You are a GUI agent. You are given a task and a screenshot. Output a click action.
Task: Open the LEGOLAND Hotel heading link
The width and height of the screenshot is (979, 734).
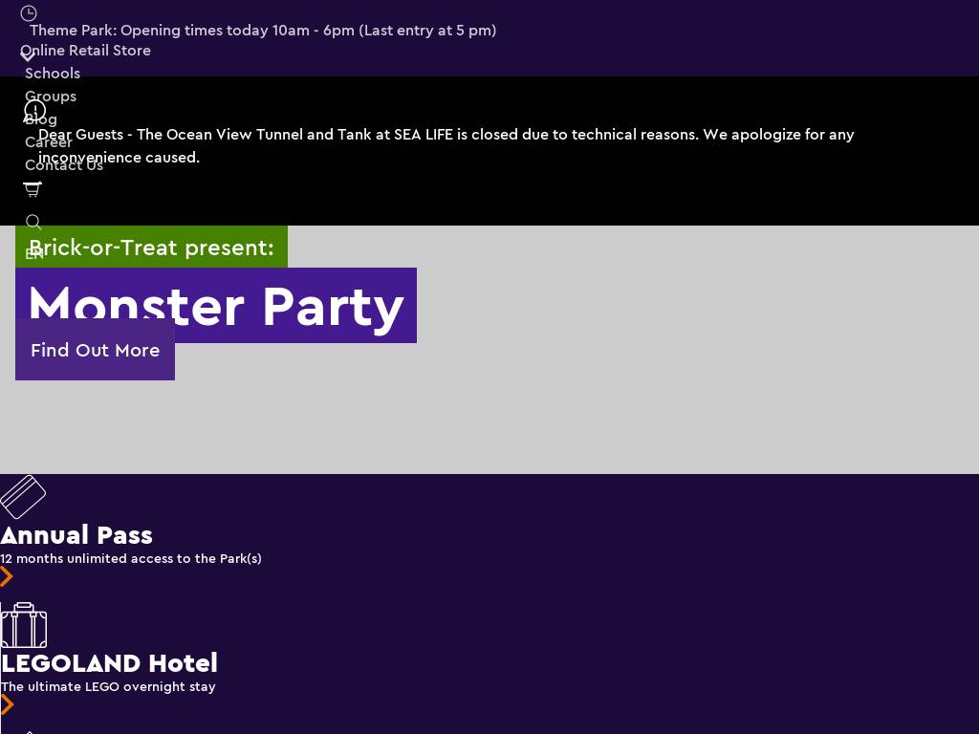109,663
